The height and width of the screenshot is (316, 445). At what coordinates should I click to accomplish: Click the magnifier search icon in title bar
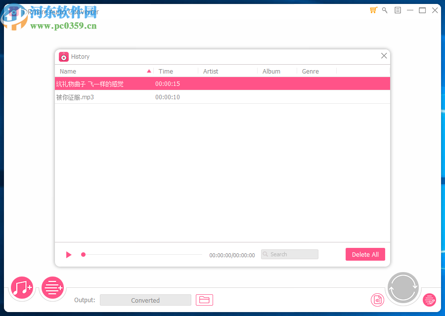coord(385,10)
